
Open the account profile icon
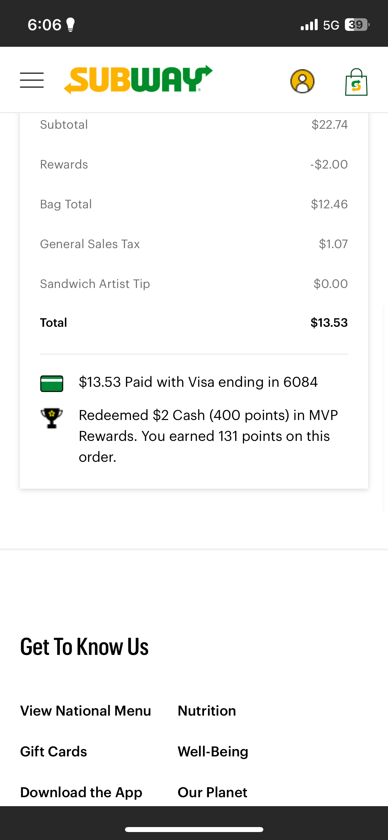click(x=302, y=81)
